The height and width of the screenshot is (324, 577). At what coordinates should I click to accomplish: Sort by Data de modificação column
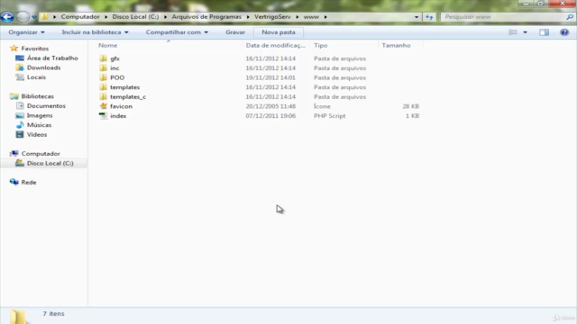click(275, 45)
